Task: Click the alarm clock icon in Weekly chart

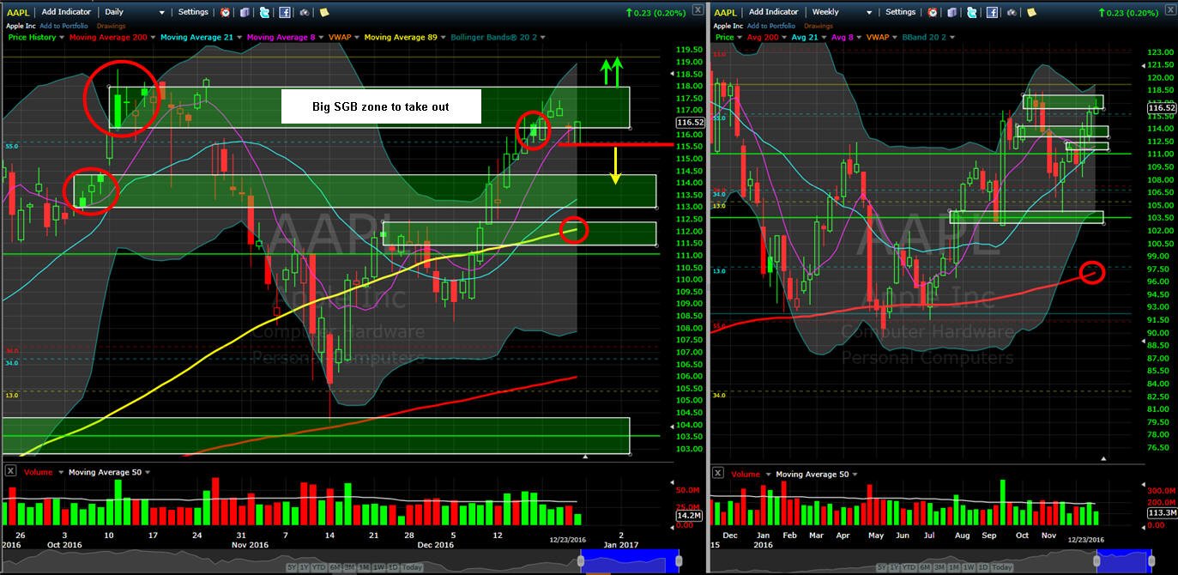Action: [932, 12]
